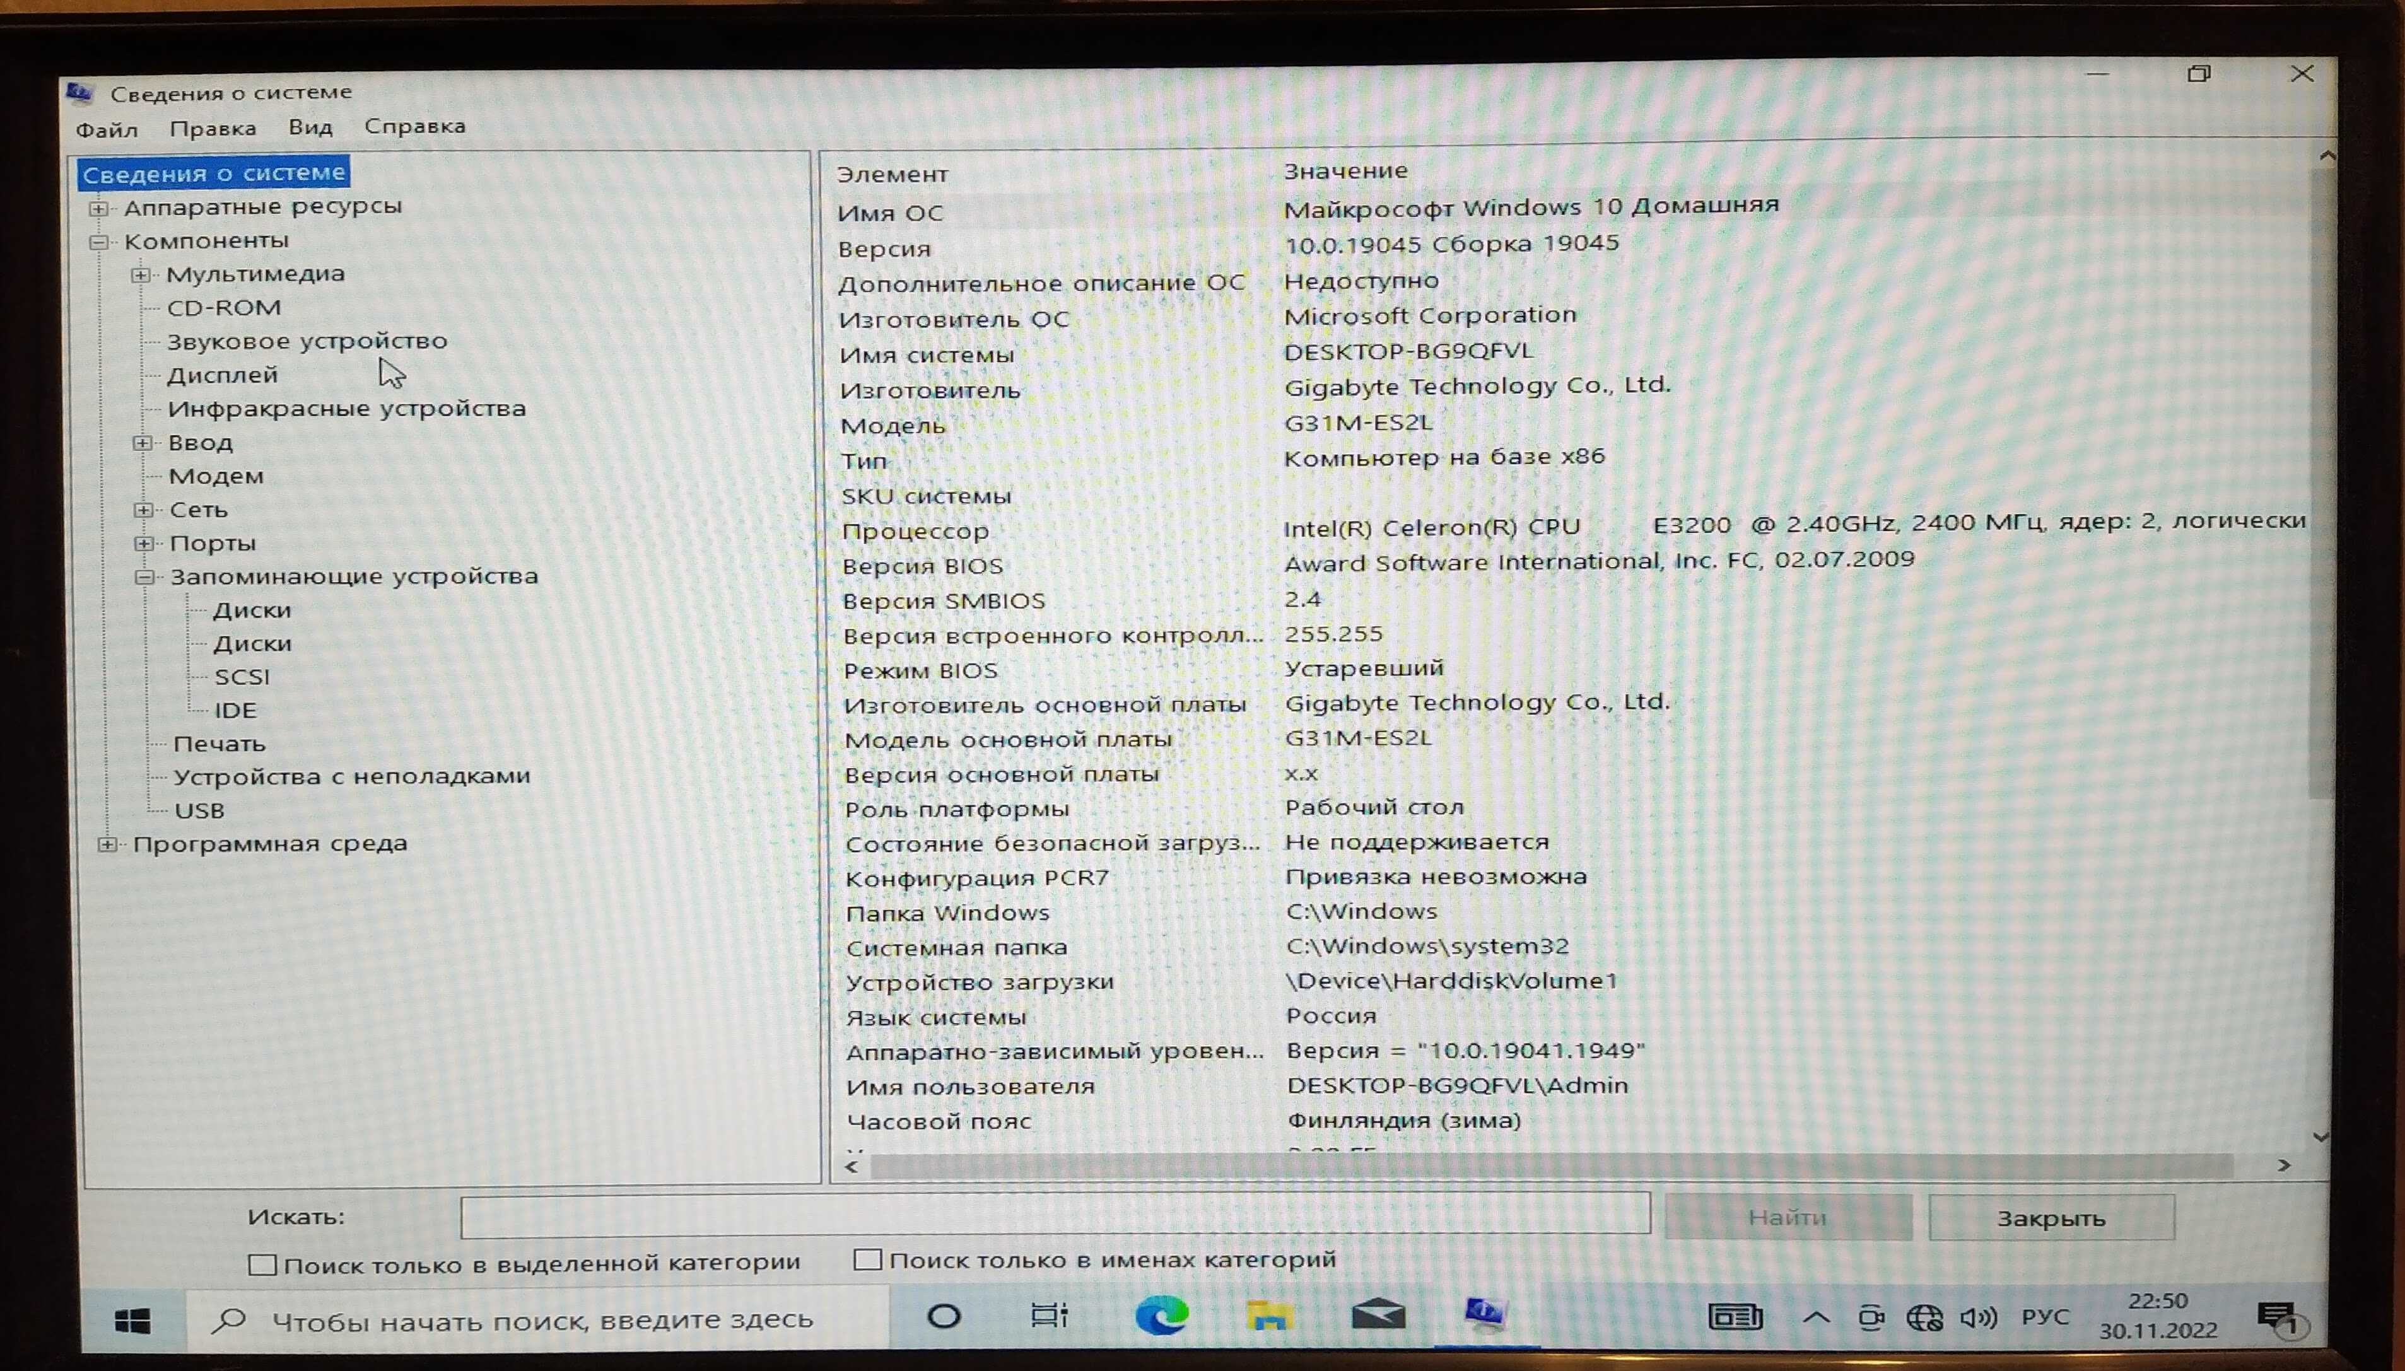Expand the Программная среда node

point(107,844)
